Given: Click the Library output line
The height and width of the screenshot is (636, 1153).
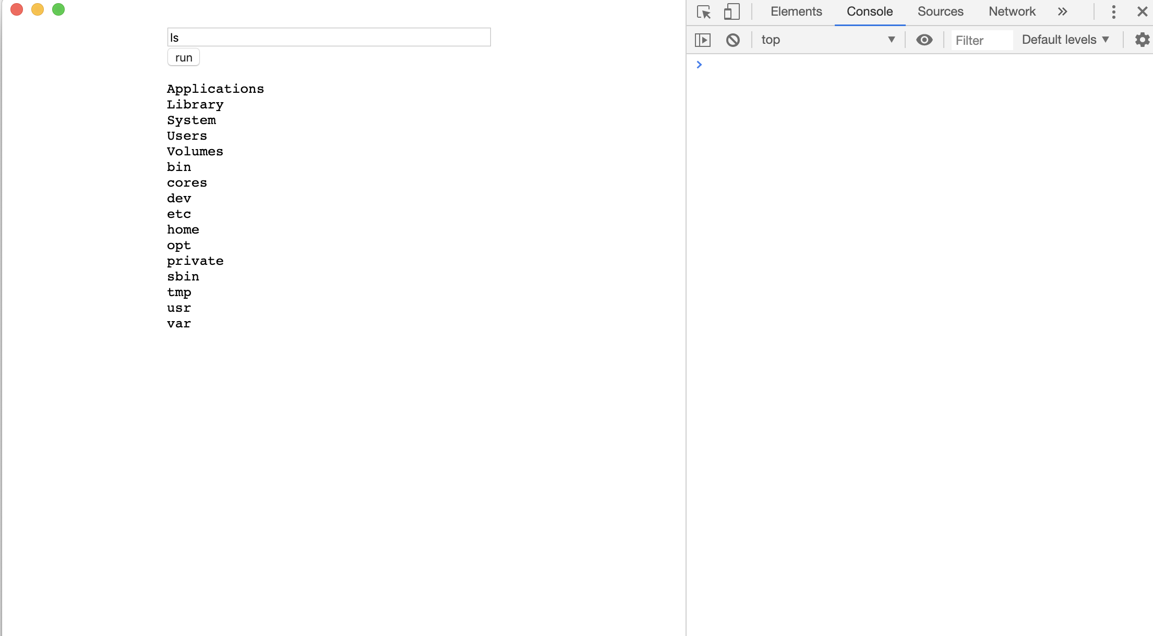Looking at the screenshot, I should coord(195,104).
